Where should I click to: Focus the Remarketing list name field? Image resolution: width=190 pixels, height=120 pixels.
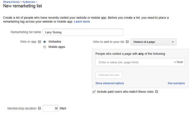coord(83,32)
